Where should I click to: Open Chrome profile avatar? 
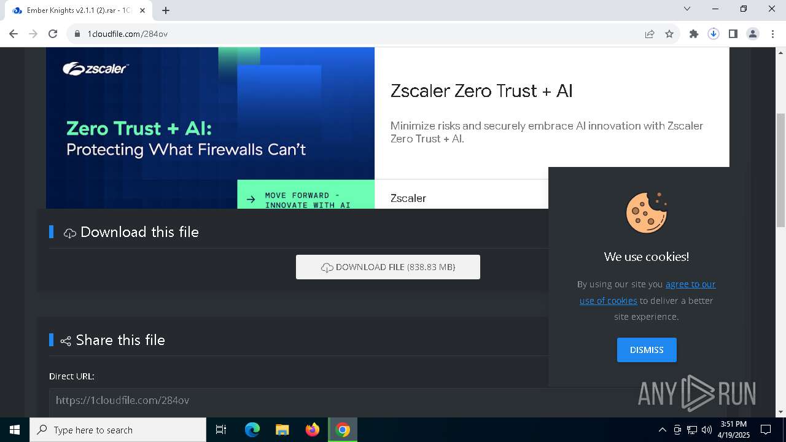pyautogui.click(x=753, y=34)
